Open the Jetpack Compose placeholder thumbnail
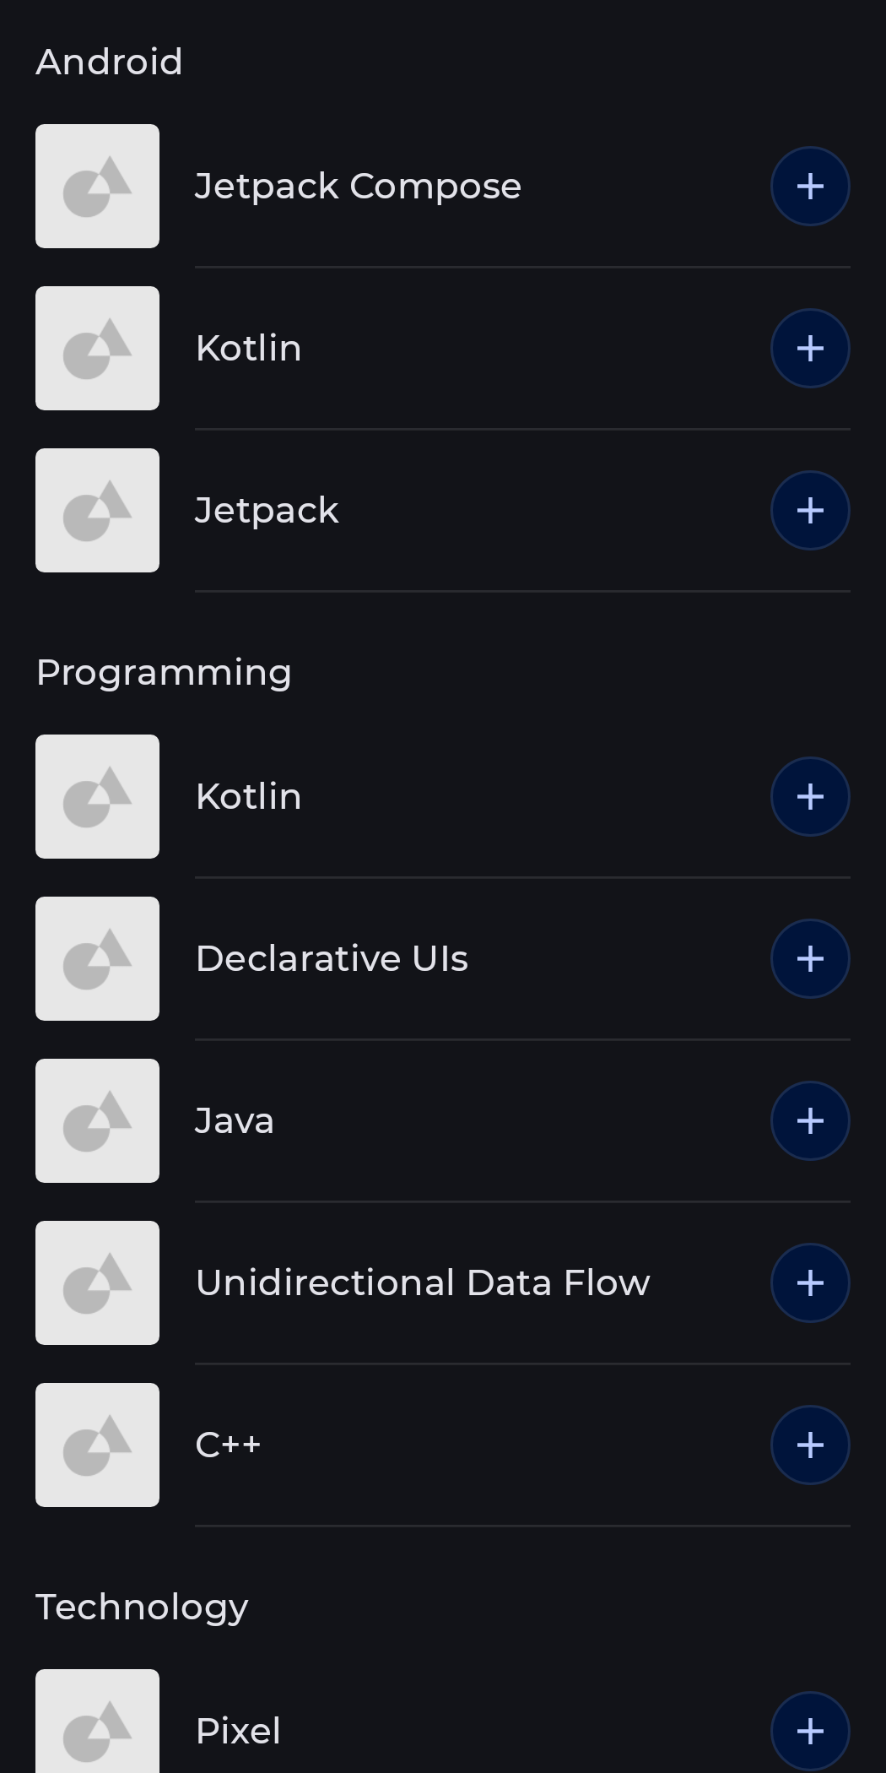Image resolution: width=886 pixels, height=1773 pixels. coord(97,187)
